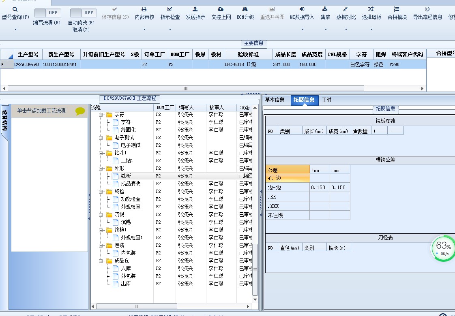Collapse the 成品仓 folder
The image size is (455, 316).
(x=101, y=261)
